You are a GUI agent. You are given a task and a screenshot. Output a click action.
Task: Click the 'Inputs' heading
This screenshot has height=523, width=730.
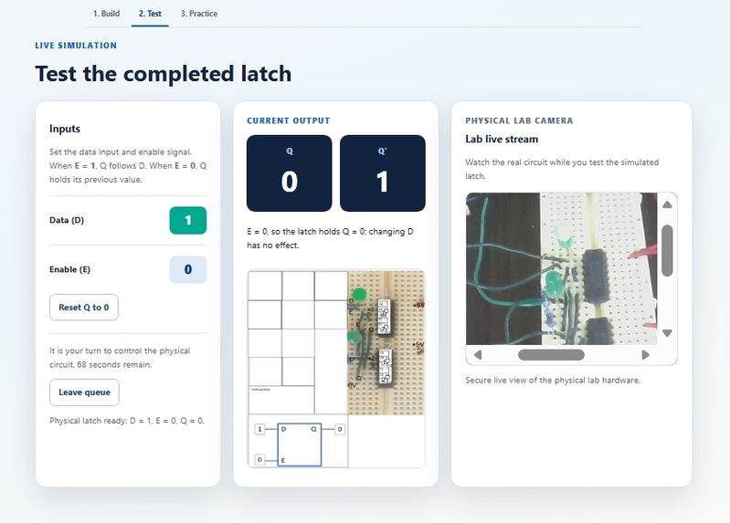[x=65, y=129]
